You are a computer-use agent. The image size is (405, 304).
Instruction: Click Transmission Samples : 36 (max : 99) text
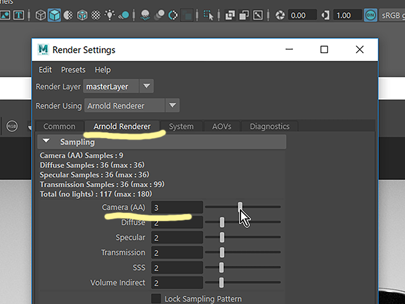tap(102, 184)
